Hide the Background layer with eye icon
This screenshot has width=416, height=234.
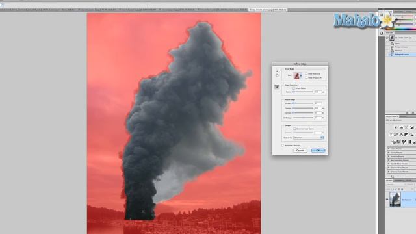[387, 200]
